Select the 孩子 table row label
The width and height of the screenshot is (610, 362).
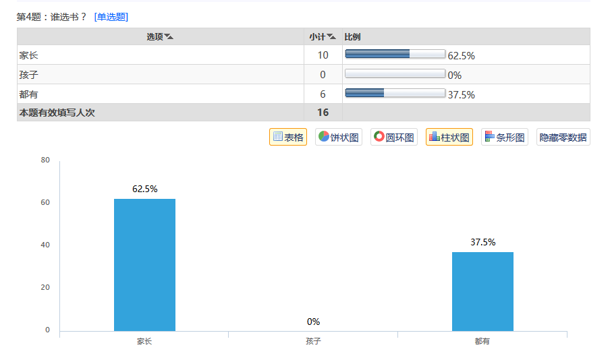click(x=28, y=75)
